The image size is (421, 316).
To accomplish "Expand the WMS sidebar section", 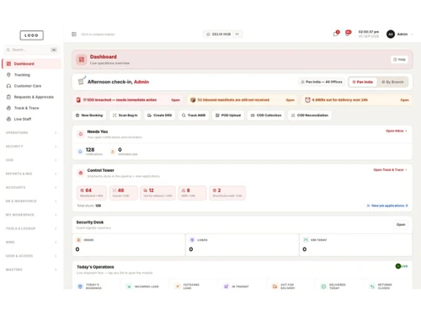I will tap(31, 242).
